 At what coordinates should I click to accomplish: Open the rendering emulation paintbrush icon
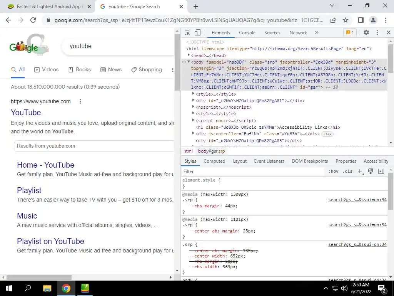[371, 172]
